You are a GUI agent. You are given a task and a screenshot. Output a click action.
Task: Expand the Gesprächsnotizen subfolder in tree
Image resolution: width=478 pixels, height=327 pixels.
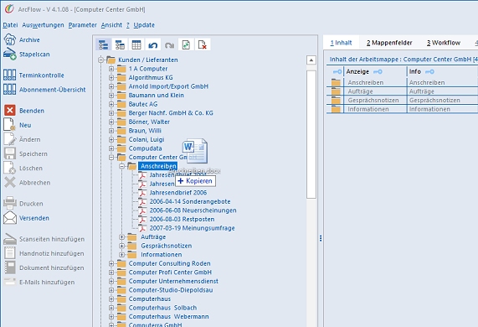122,246
